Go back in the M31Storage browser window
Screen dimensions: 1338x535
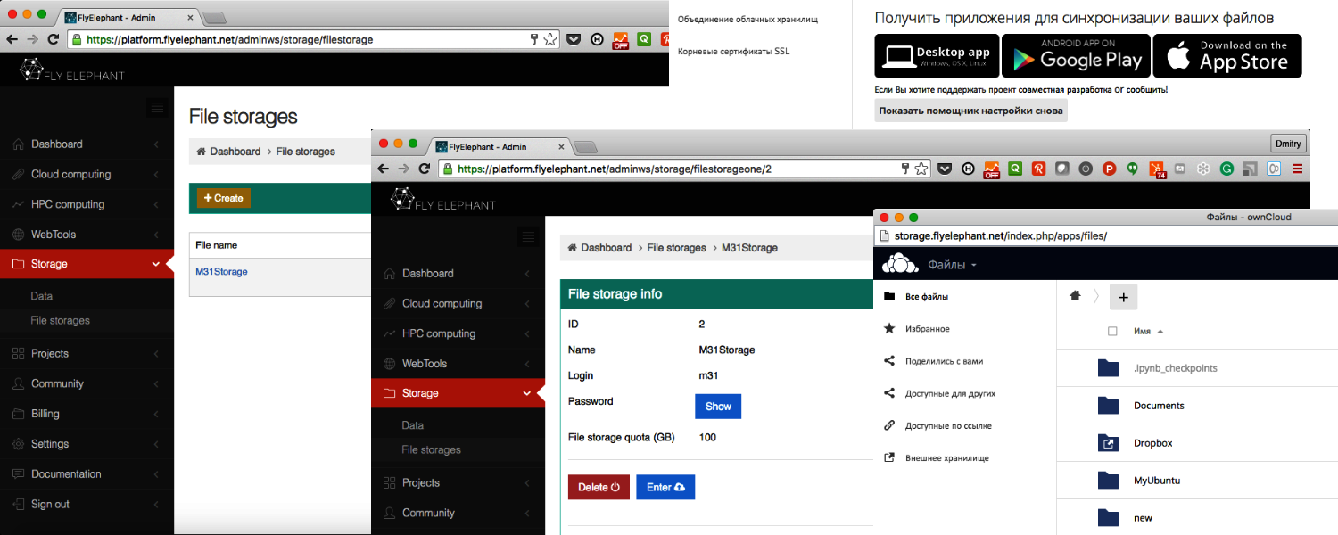384,169
